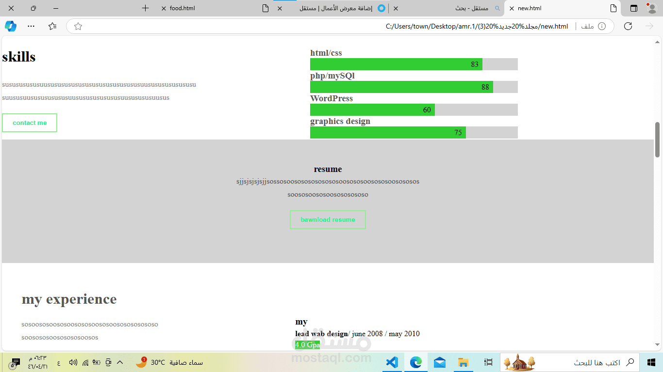Click the Meet Now tray icon
Viewport: 663px width, 372px height.
coord(108,362)
